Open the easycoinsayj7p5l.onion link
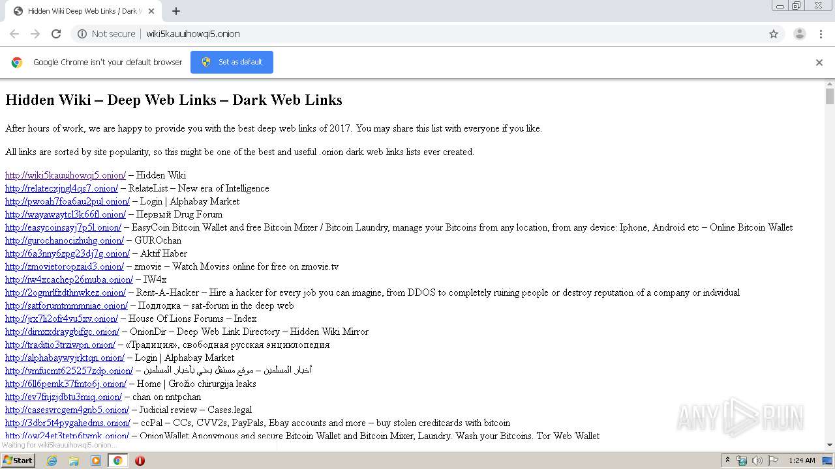 click(63, 227)
